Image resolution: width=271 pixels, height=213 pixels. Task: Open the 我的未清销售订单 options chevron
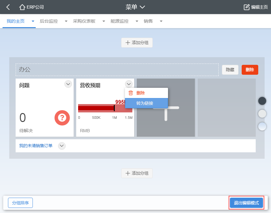pos(62,146)
